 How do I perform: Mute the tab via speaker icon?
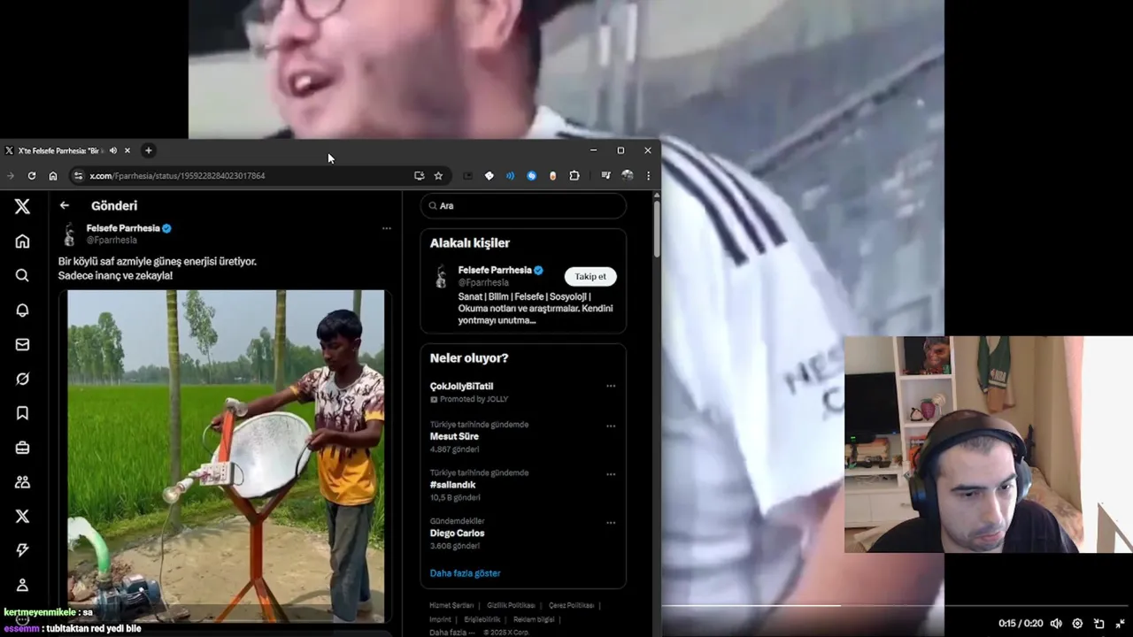113,150
